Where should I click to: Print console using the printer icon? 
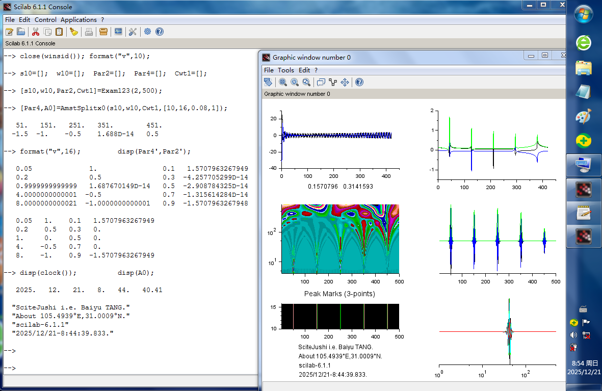(x=89, y=32)
